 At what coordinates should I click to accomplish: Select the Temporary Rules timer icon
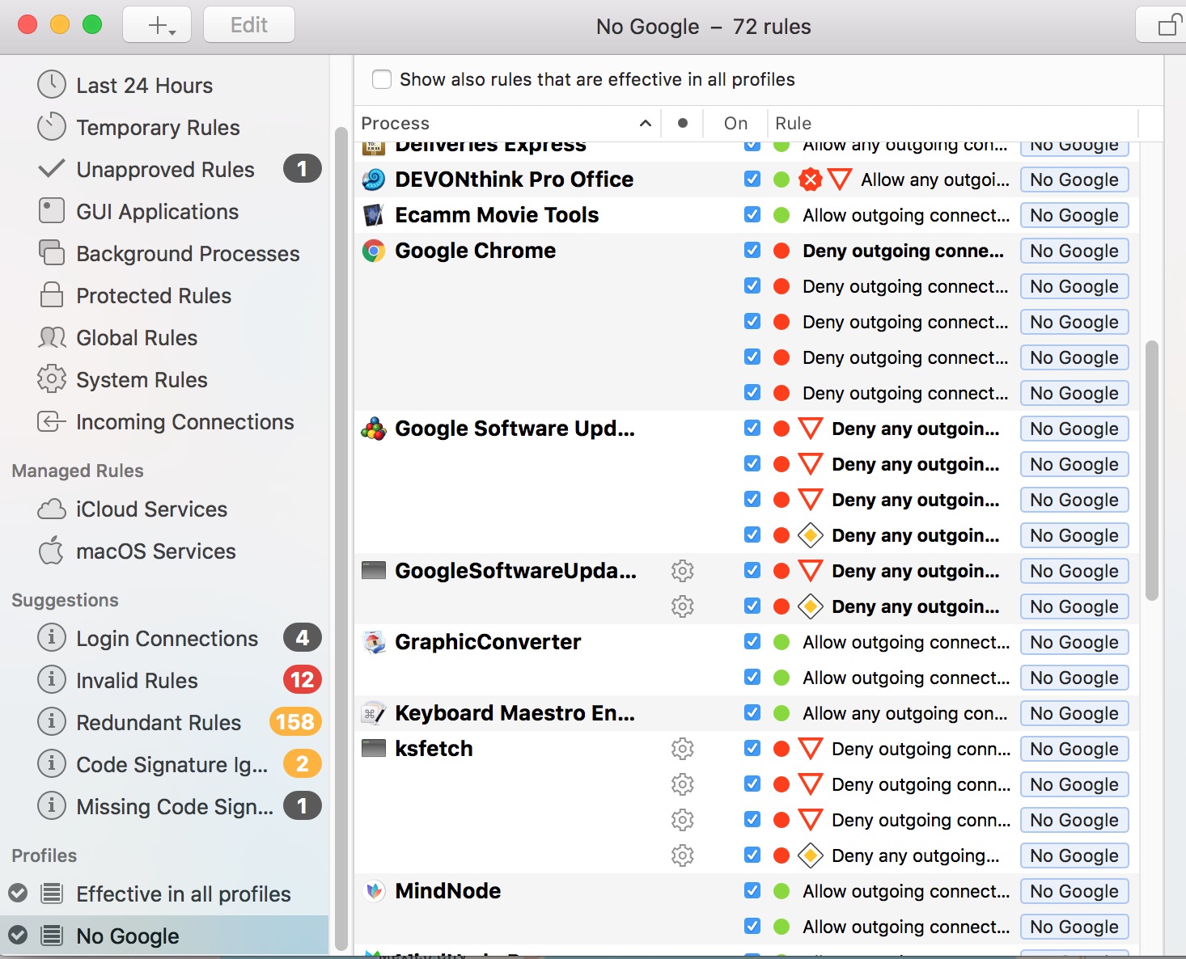(x=52, y=126)
